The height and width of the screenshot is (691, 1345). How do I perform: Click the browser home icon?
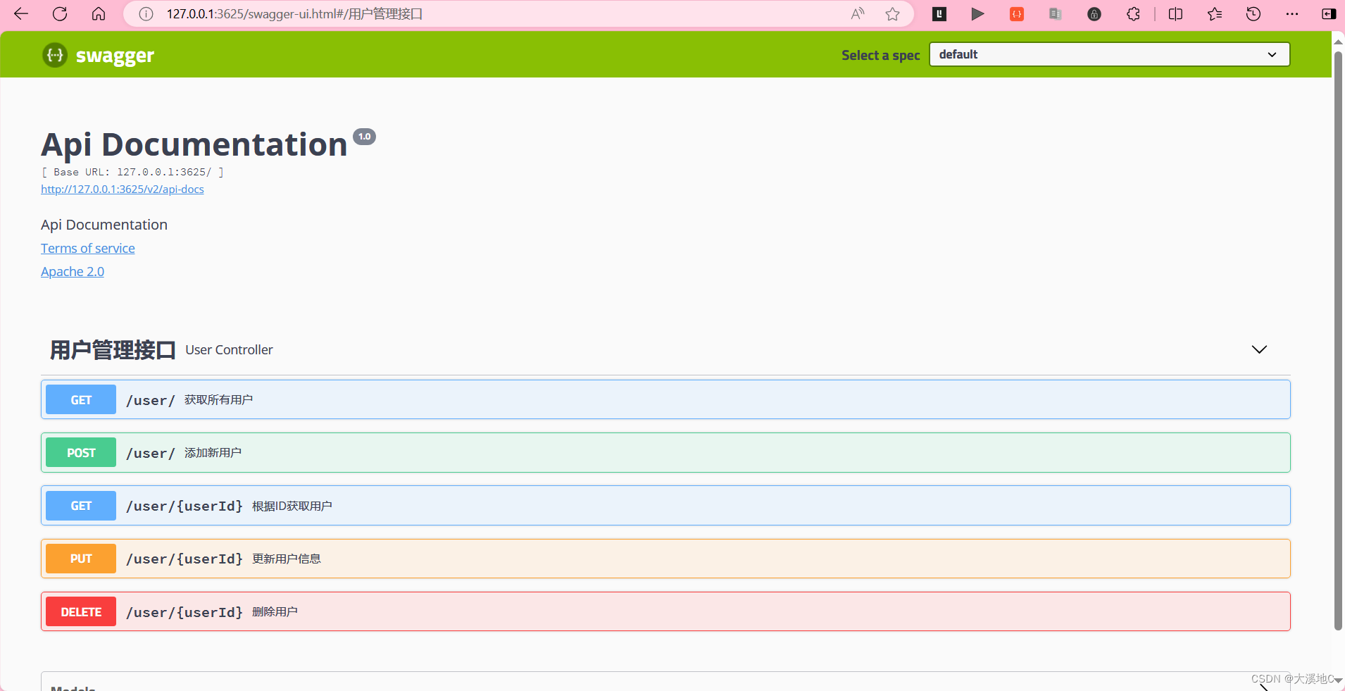(x=99, y=13)
